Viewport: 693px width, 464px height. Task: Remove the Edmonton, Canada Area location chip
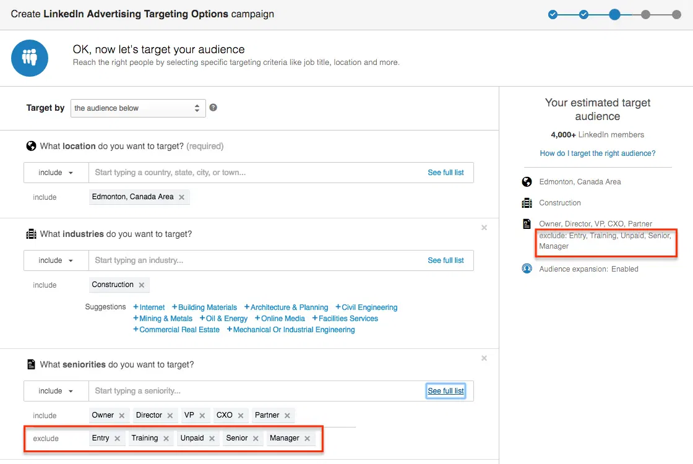181,197
